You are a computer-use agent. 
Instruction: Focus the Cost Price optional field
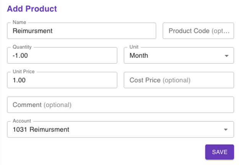point(179,80)
